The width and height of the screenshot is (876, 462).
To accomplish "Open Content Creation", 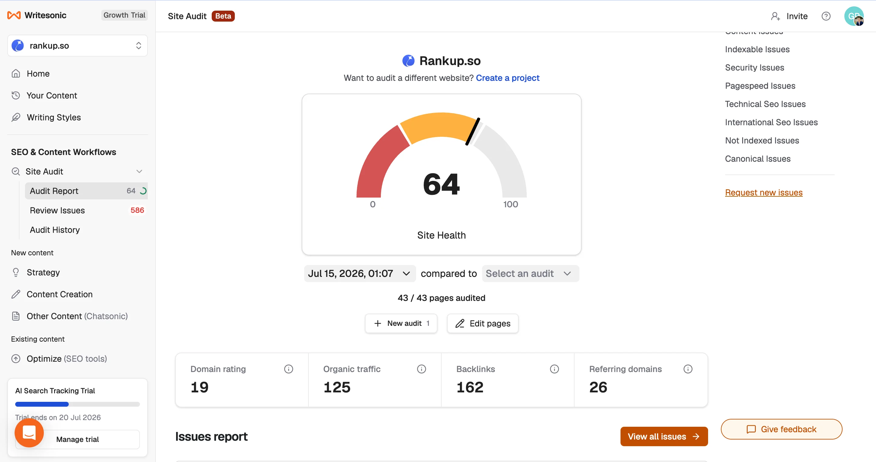I will [x=60, y=294].
